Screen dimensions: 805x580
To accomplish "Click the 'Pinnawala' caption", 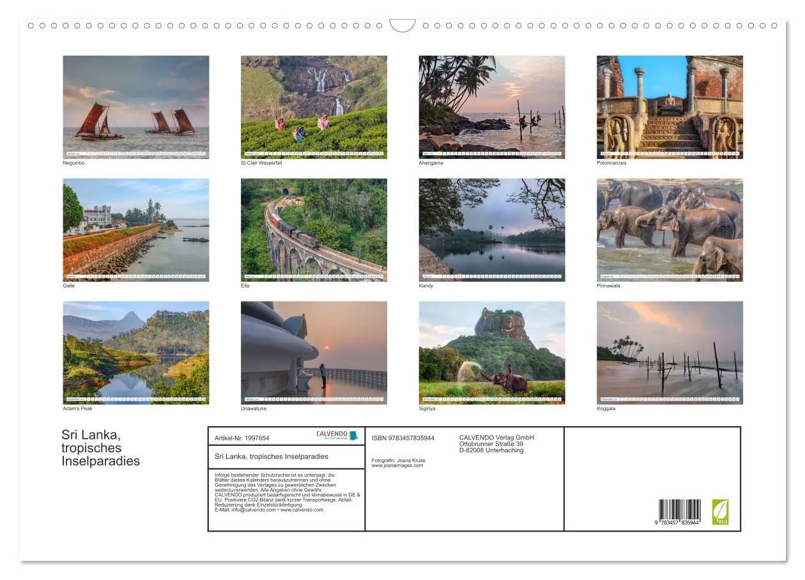I will [609, 286].
